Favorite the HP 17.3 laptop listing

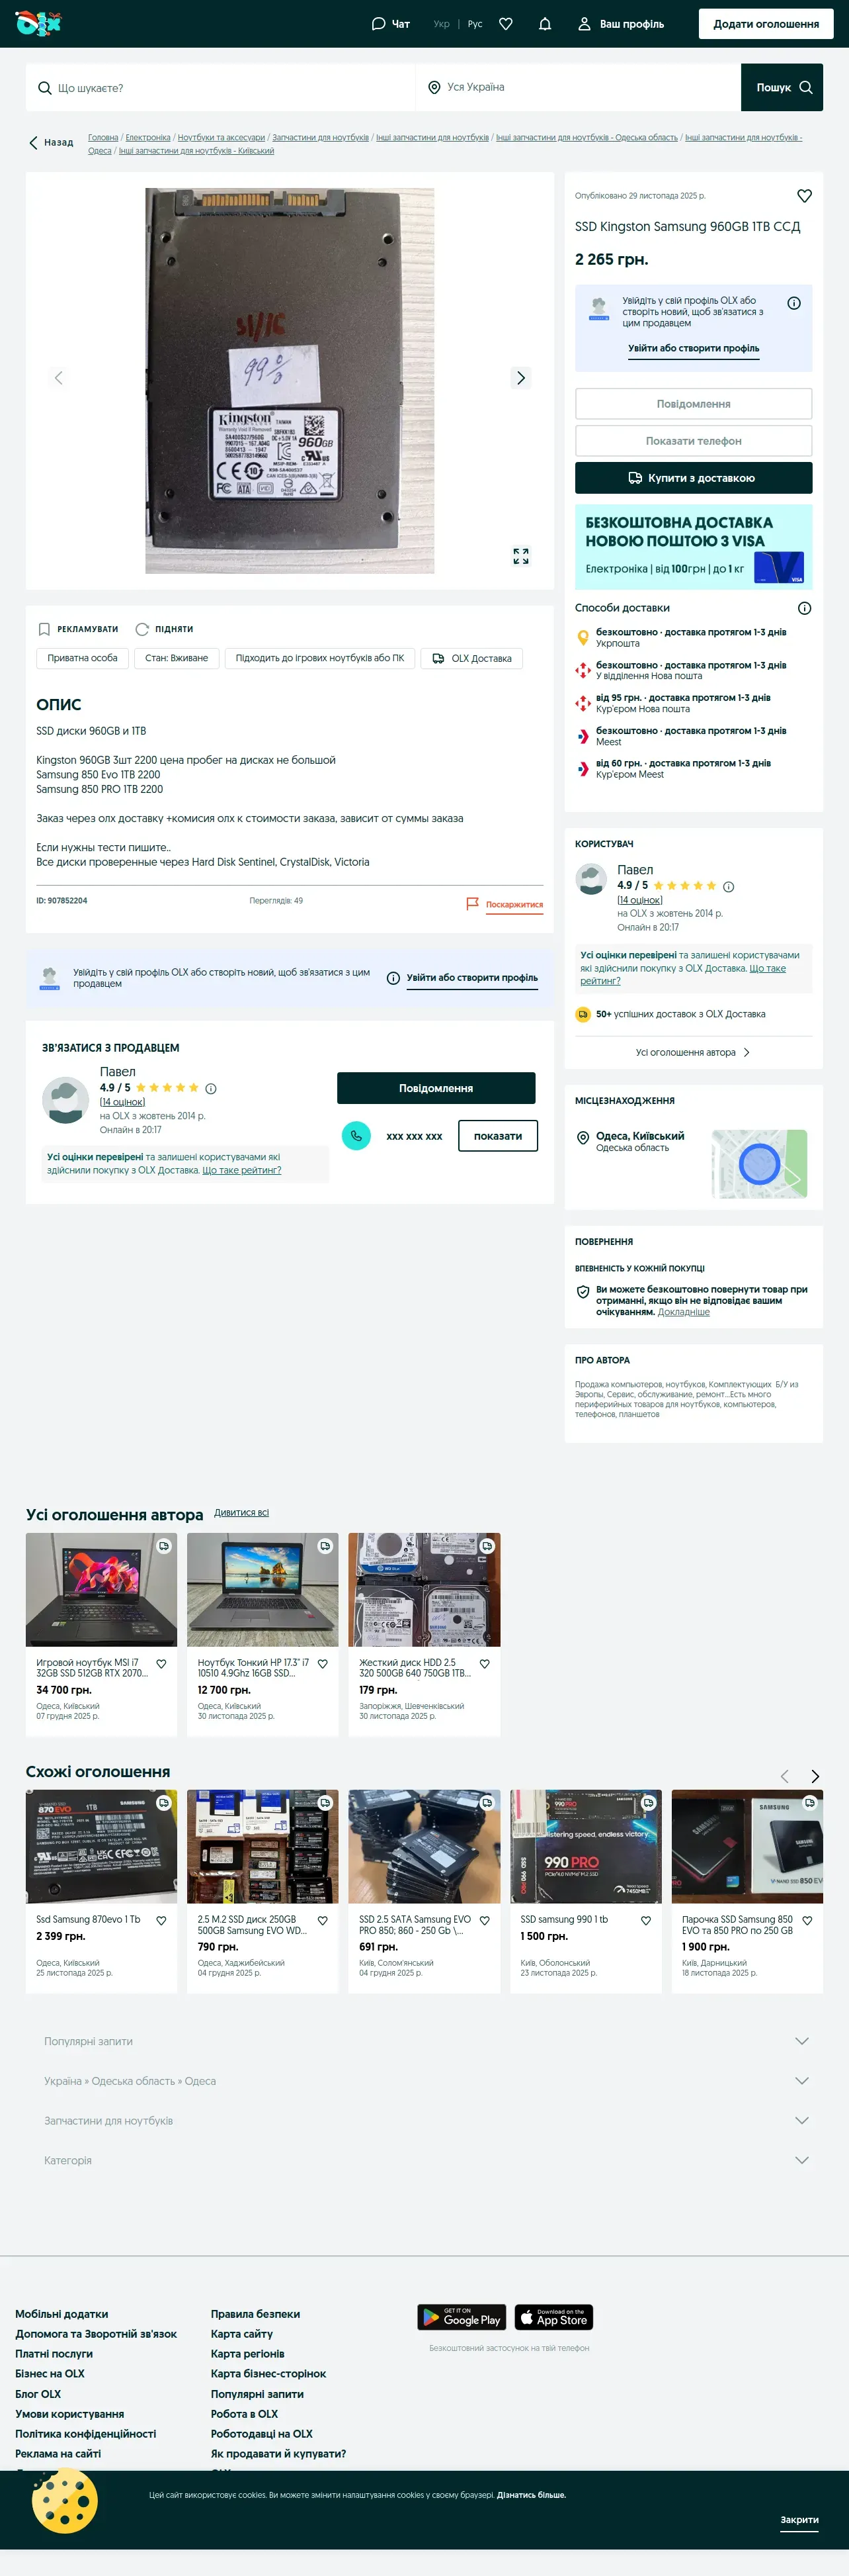[x=323, y=1664]
